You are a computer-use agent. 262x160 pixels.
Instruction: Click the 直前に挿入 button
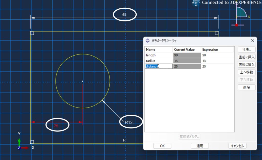pyautogui.click(x=246, y=57)
